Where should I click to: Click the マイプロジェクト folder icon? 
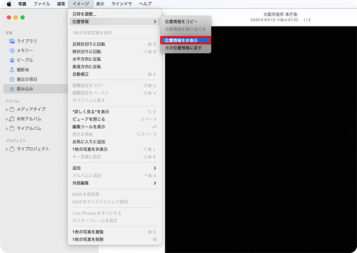coord(12,149)
